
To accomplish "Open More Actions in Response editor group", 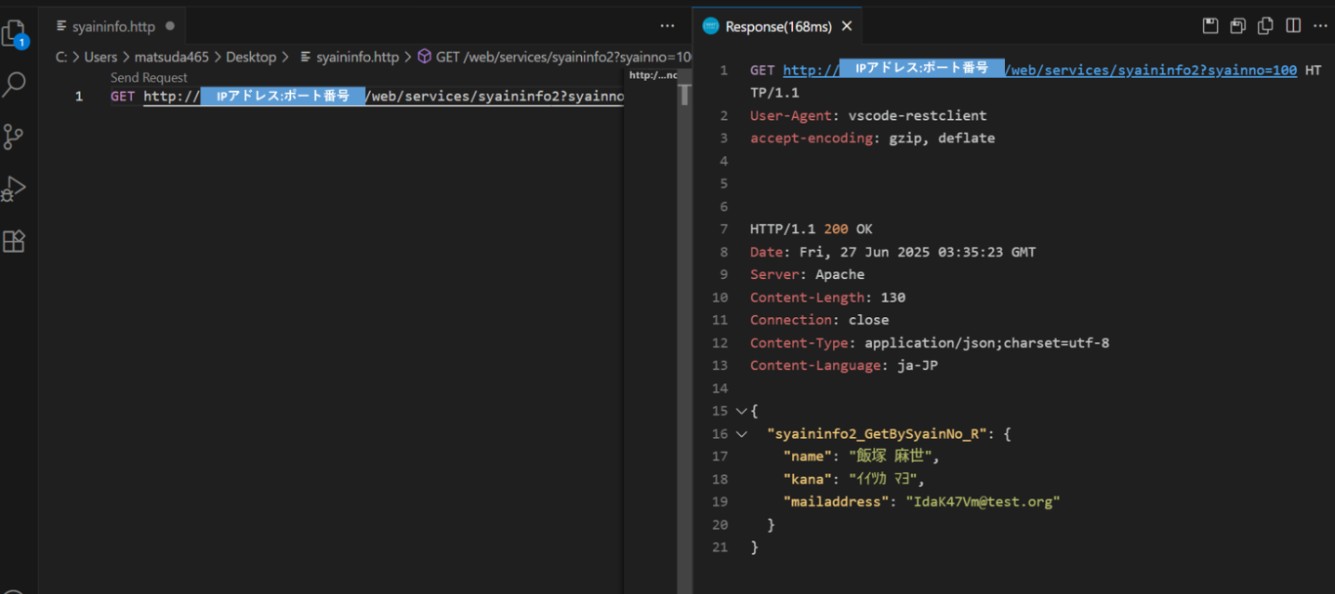I will tap(1320, 26).
